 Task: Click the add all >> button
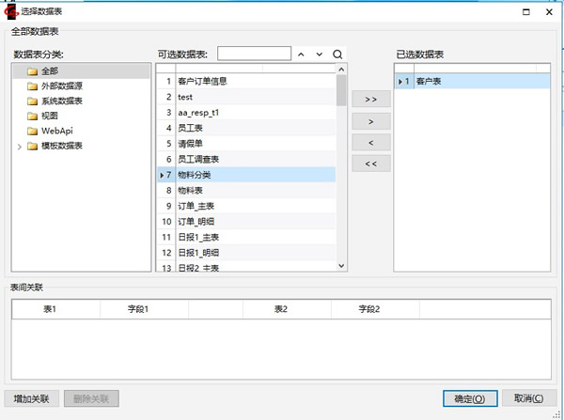(370, 100)
